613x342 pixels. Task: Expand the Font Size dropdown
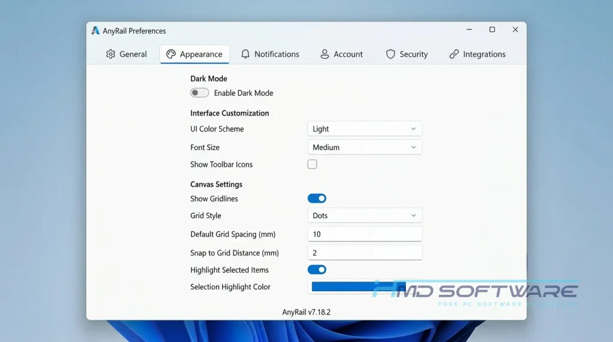tap(365, 147)
